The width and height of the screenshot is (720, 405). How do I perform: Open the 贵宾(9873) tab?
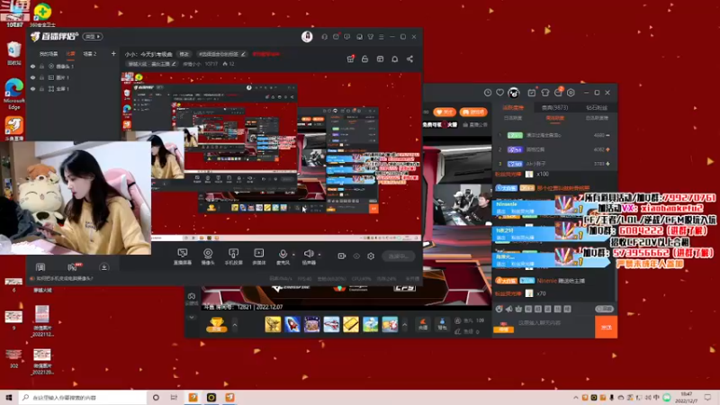(554, 107)
